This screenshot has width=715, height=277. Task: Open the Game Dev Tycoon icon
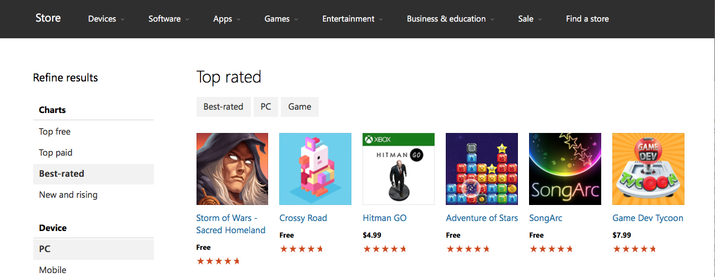point(648,169)
